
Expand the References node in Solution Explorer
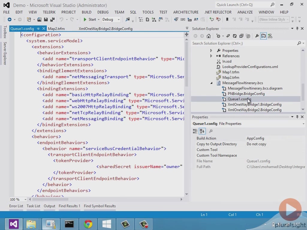(211, 56)
